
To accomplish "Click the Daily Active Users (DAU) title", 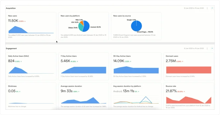I will [x=19, y=56].
